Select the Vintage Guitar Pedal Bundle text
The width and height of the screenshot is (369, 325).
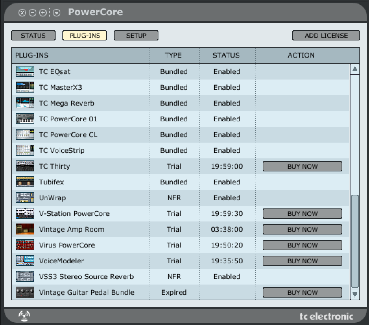coord(87,292)
